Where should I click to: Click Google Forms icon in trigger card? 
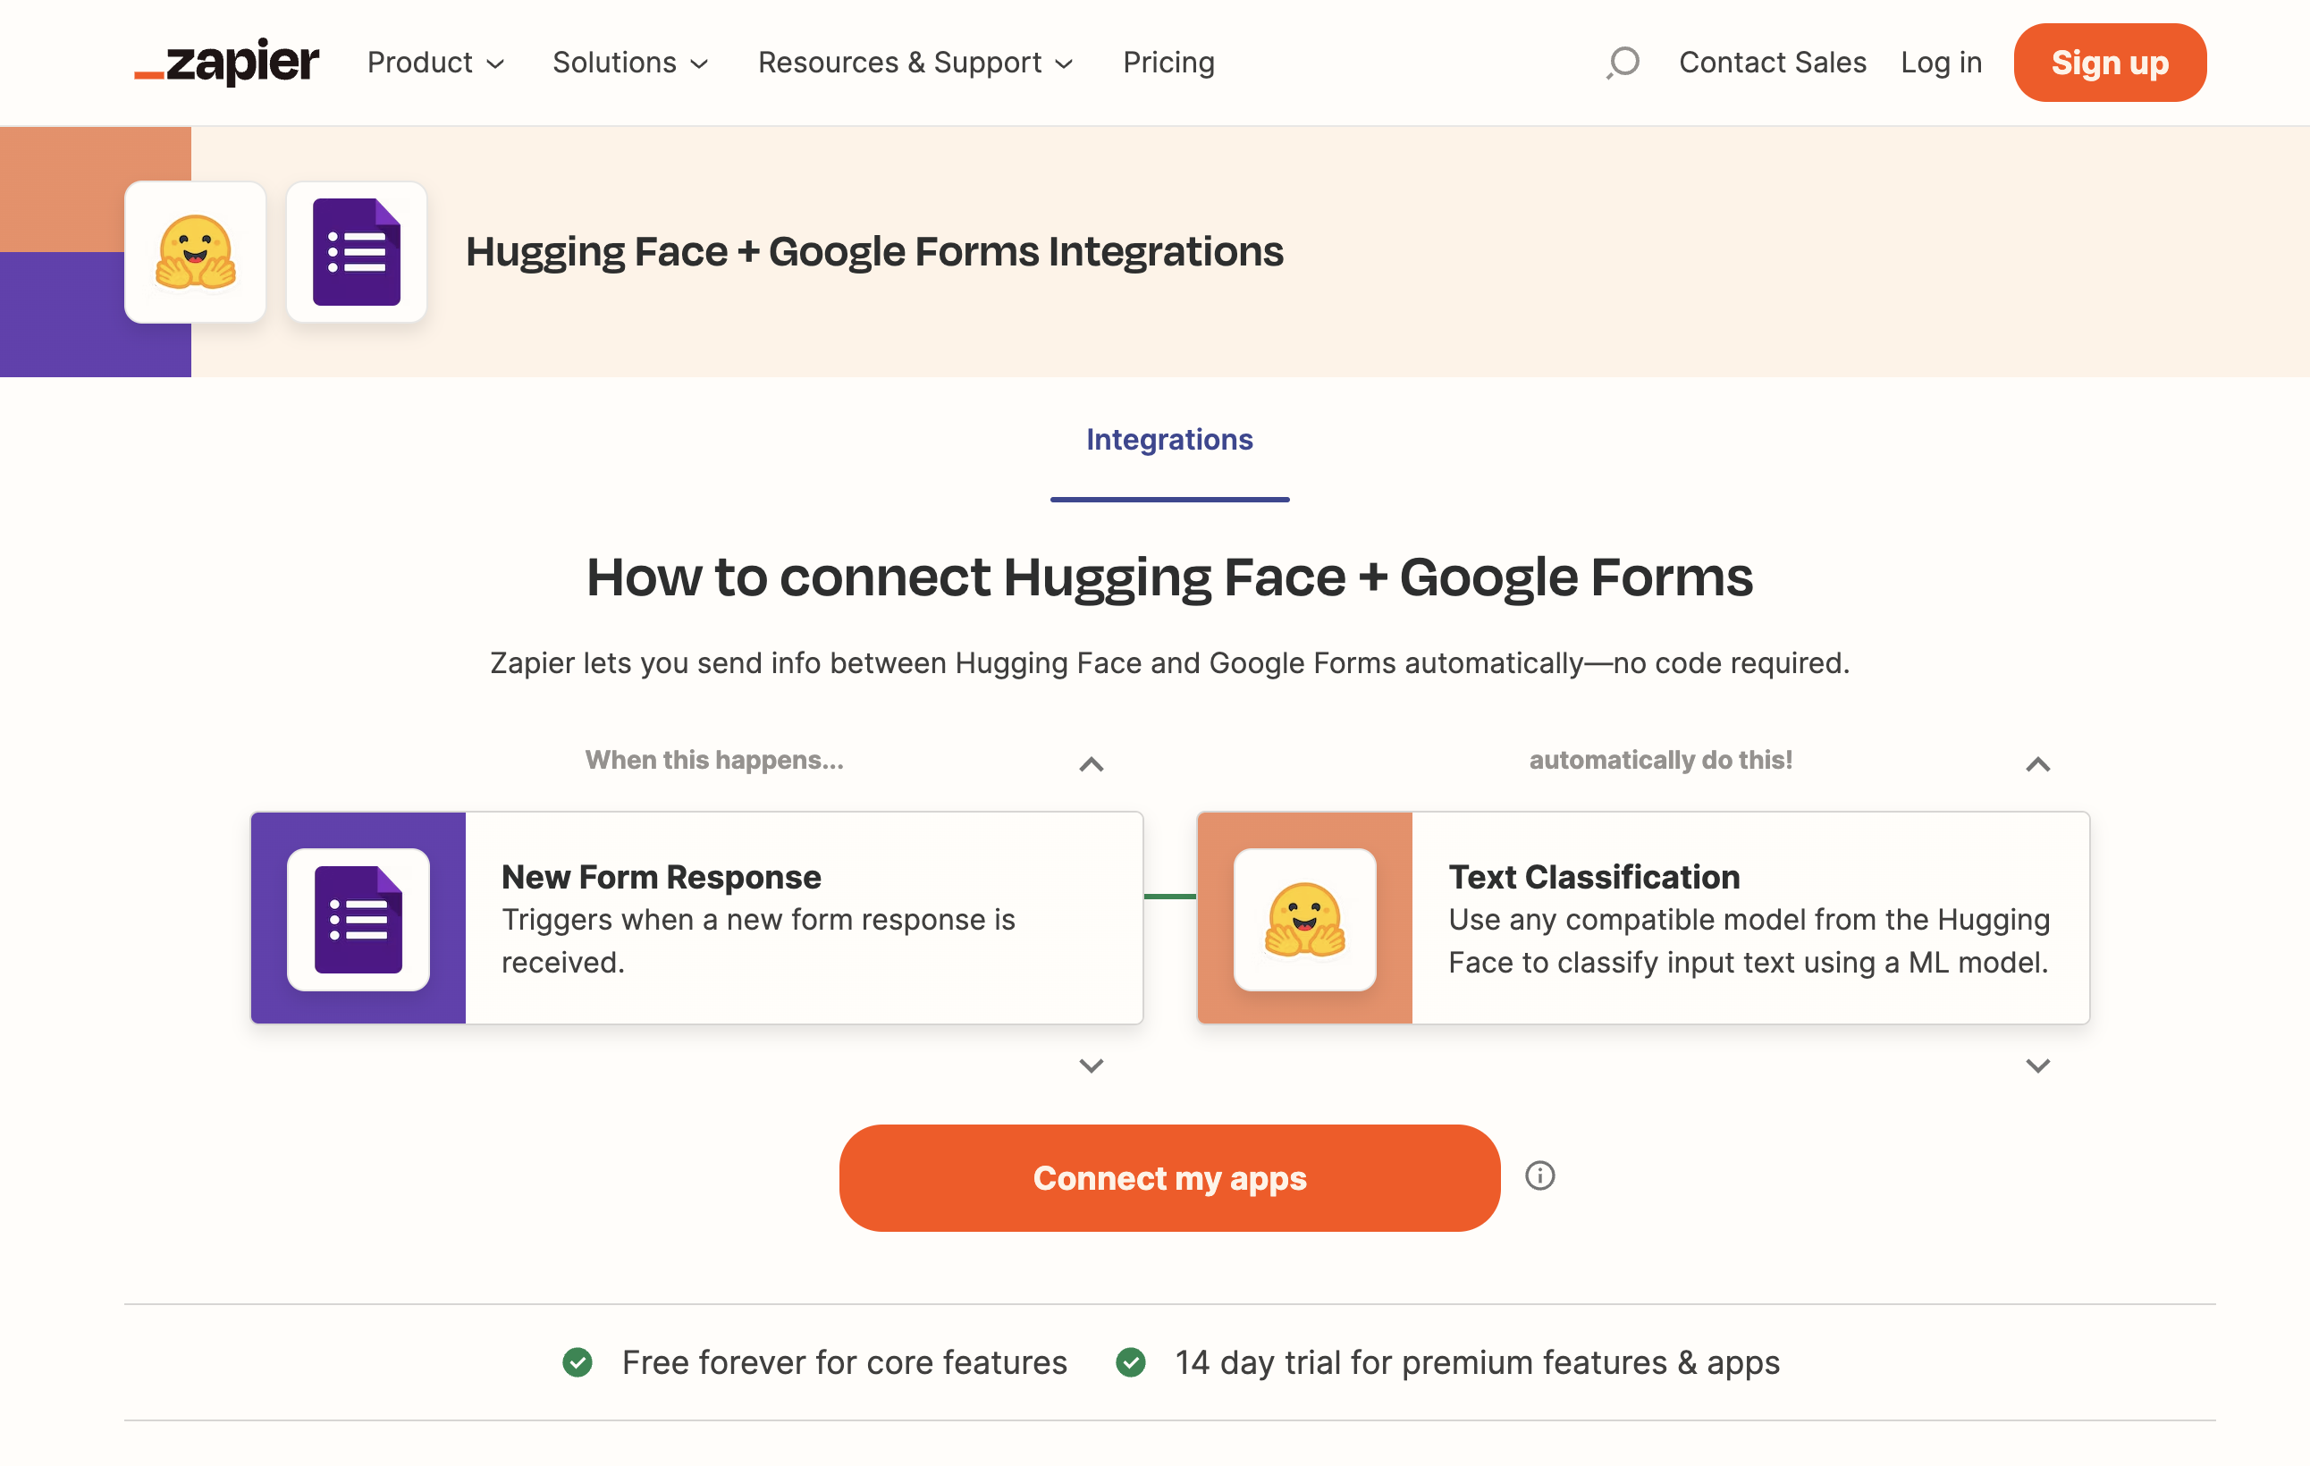(358, 919)
